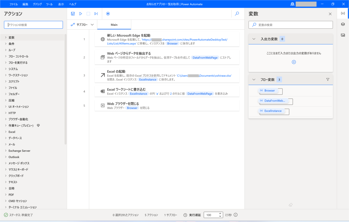Click the SharePoint URL link in action 1
The height and width of the screenshot is (222, 349).
167,41
